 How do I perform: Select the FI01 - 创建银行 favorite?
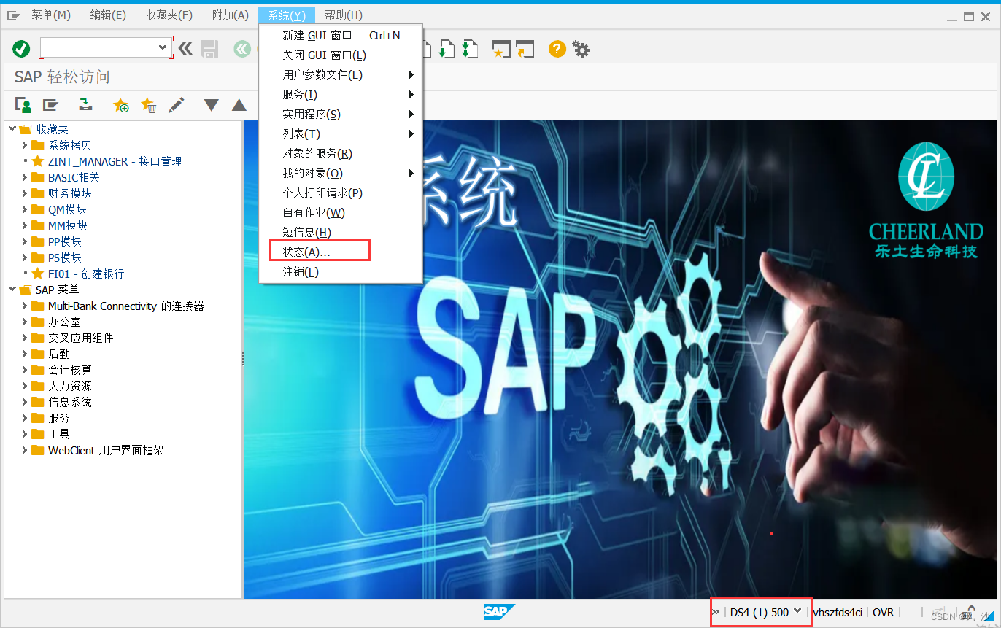[x=86, y=274]
